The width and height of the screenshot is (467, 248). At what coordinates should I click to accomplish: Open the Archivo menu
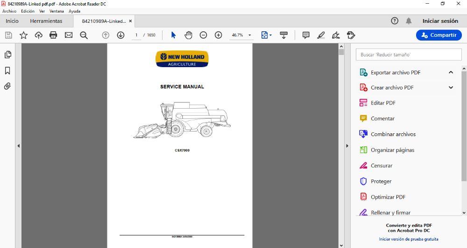pyautogui.click(x=9, y=11)
